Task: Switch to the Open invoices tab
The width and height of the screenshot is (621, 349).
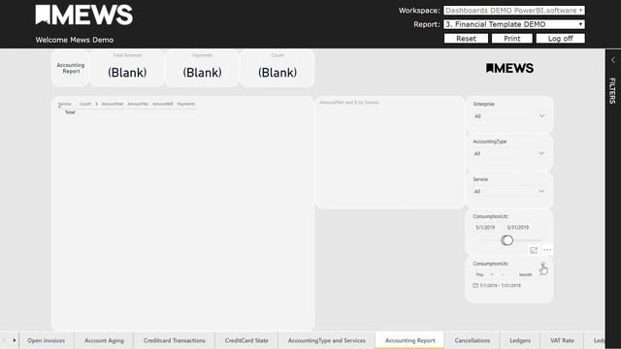Action: 47,340
